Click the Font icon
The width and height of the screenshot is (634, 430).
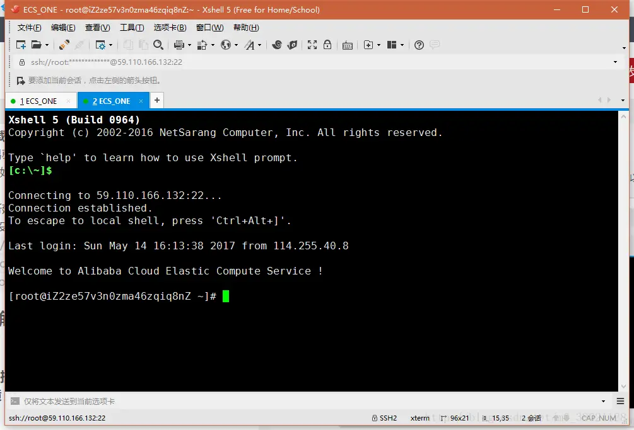tap(250, 45)
